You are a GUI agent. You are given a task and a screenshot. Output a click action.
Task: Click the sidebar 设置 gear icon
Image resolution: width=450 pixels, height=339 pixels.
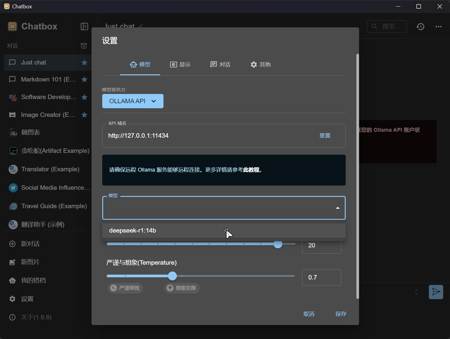12,299
